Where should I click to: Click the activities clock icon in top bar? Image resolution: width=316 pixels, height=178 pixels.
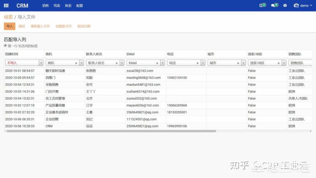tap(263, 6)
